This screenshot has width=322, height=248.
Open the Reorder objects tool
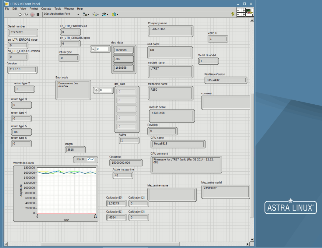point(115,14)
